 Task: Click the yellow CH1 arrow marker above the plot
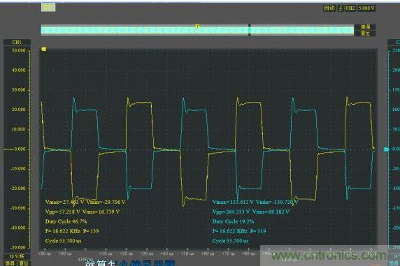(x=43, y=49)
